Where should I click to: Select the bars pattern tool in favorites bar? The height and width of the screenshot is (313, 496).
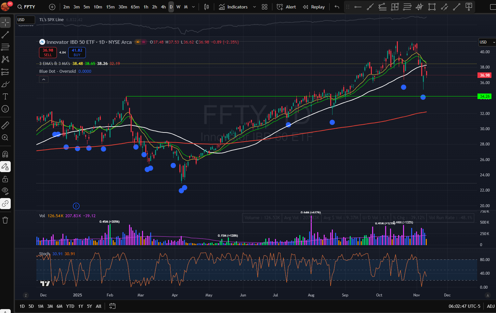click(x=420, y=7)
